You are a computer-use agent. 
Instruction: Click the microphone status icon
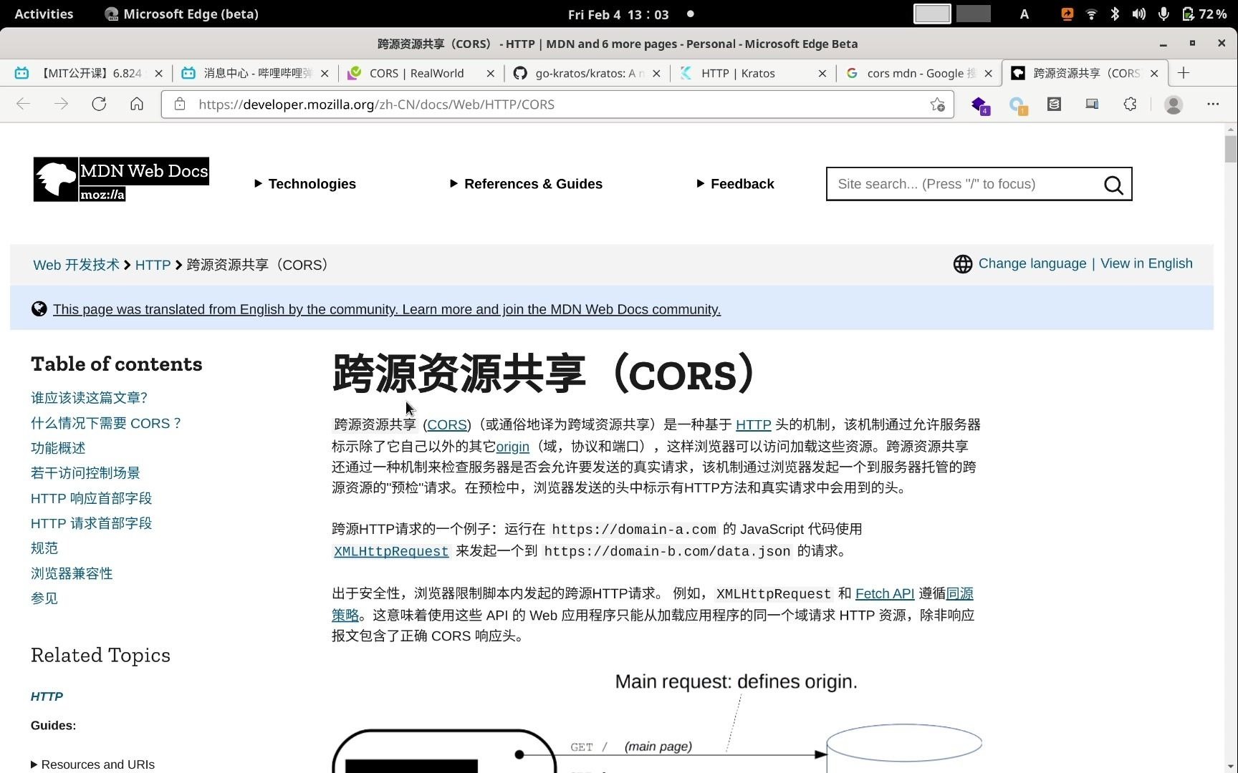1163,14
